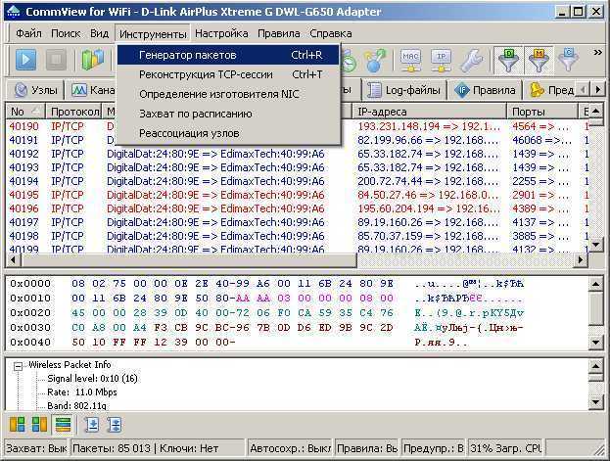Click decoder tree scroll down arrow
610x461 pixels.
pos(596,402)
